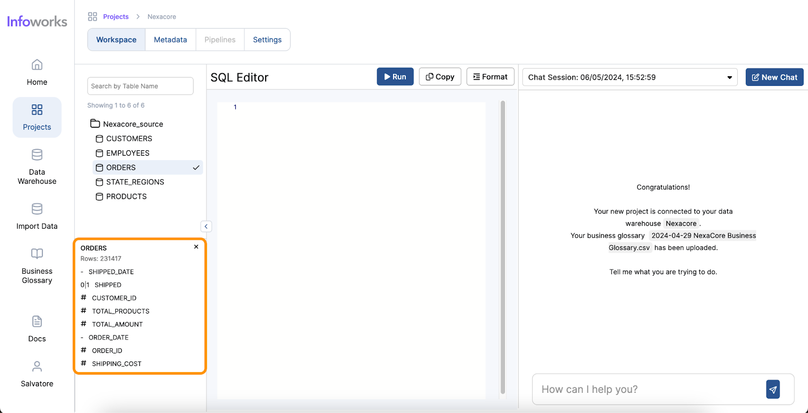
Task: Click the ORDER_DATE column
Action: click(109, 337)
